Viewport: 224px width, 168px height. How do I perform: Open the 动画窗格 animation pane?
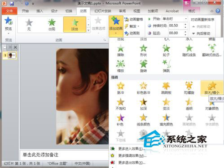[x=133, y=19]
